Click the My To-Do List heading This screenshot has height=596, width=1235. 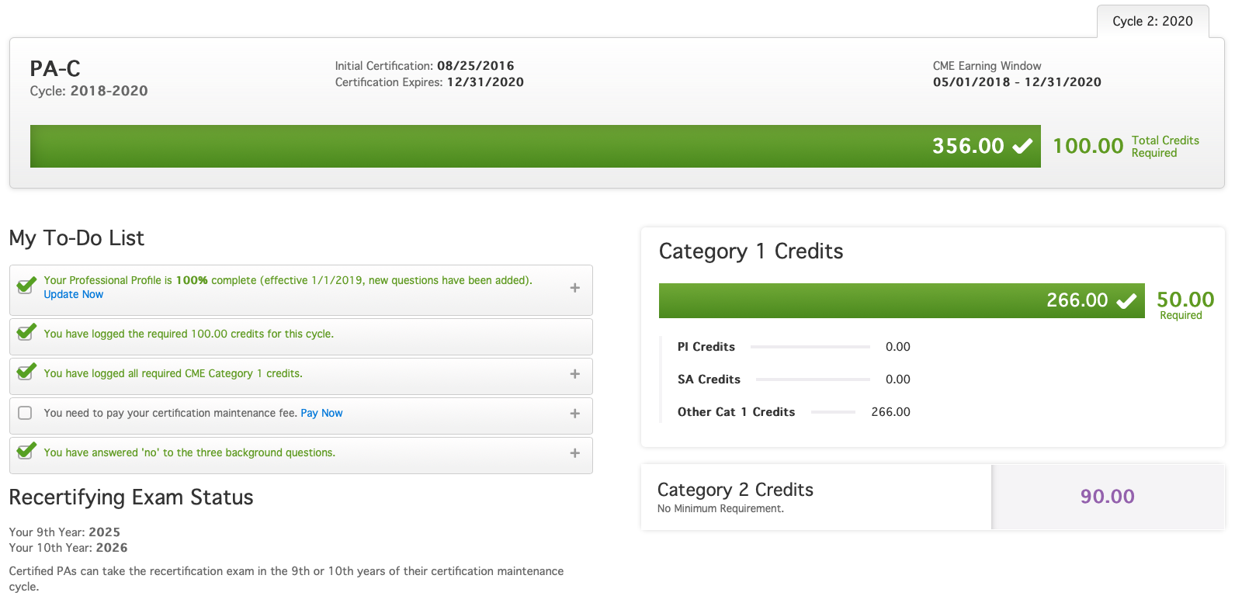click(77, 238)
